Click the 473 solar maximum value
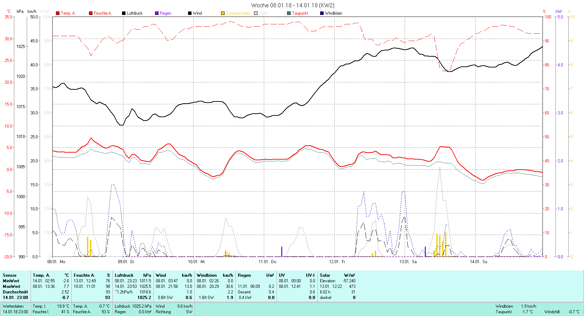 tap(352, 286)
